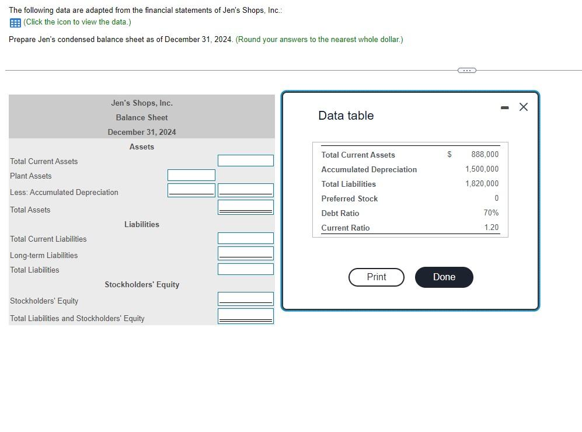Close the Data table window with the X
Image resolution: width=582 pixels, height=432 pixels.
pos(523,107)
